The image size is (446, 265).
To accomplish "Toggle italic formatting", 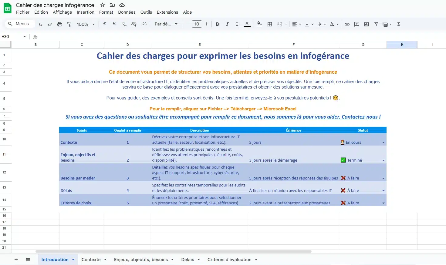I will [227, 24].
